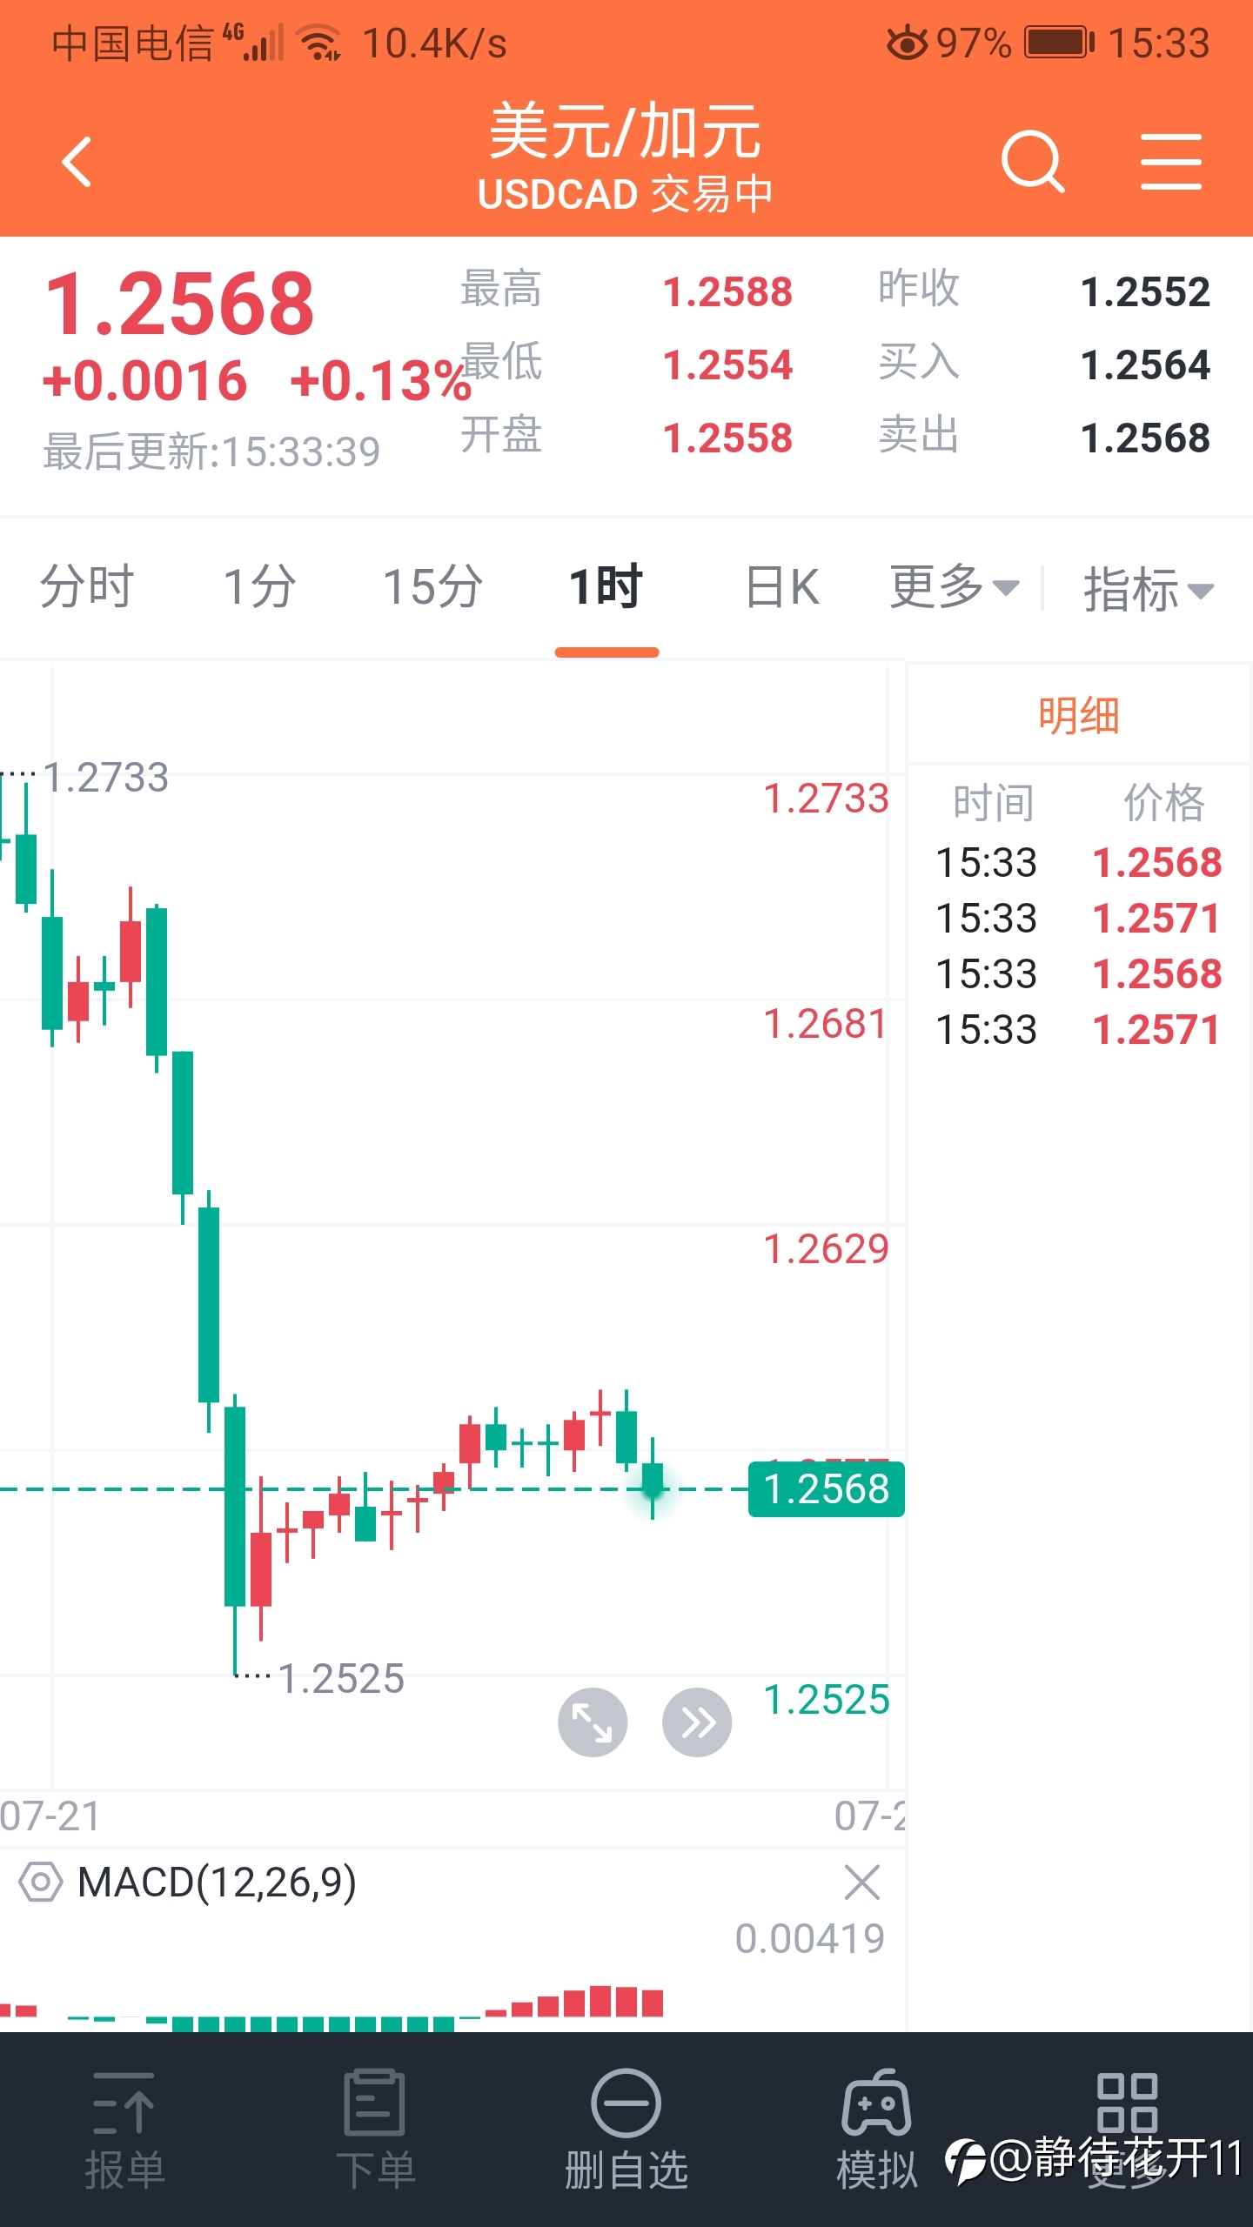
Task: Tap the MACD(12,26,9) label
Action: [217, 1883]
